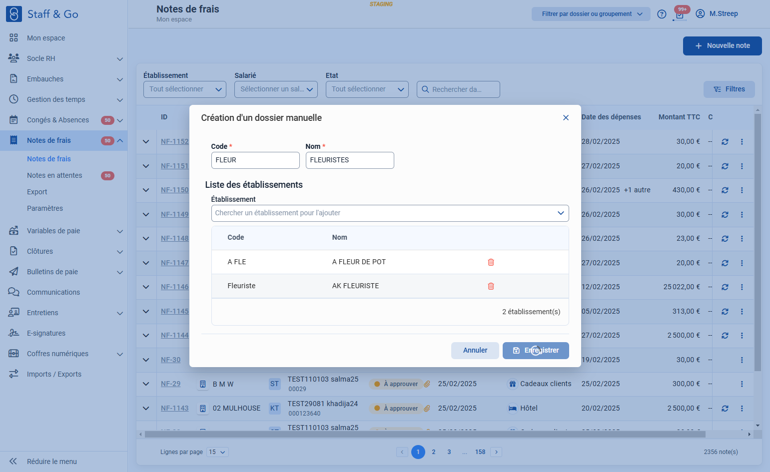The width and height of the screenshot is (770, 472).
Task: Click the Rechercher search field
Action: (x=458, y=89)
